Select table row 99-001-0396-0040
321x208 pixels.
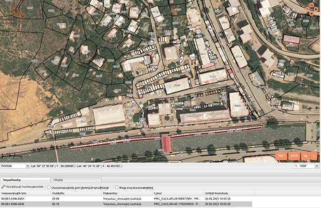click(126, 204)
